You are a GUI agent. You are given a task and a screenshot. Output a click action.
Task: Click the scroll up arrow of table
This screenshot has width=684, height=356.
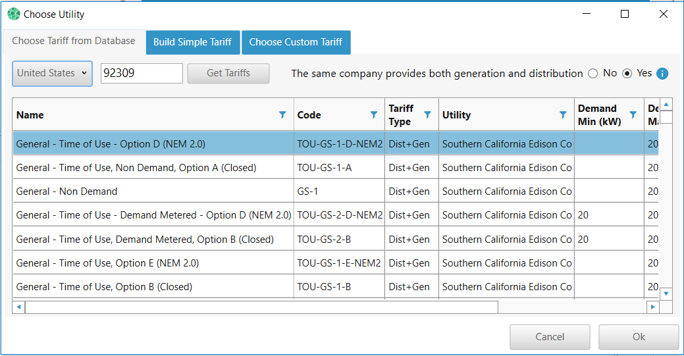[x=666, y=105]
